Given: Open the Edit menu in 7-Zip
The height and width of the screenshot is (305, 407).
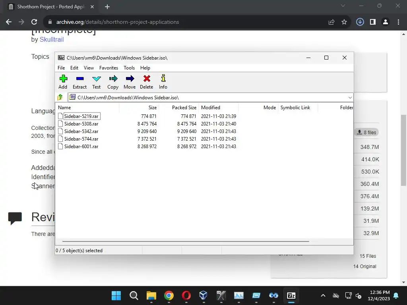Looking at the screenshot, I should coord(74,68).
